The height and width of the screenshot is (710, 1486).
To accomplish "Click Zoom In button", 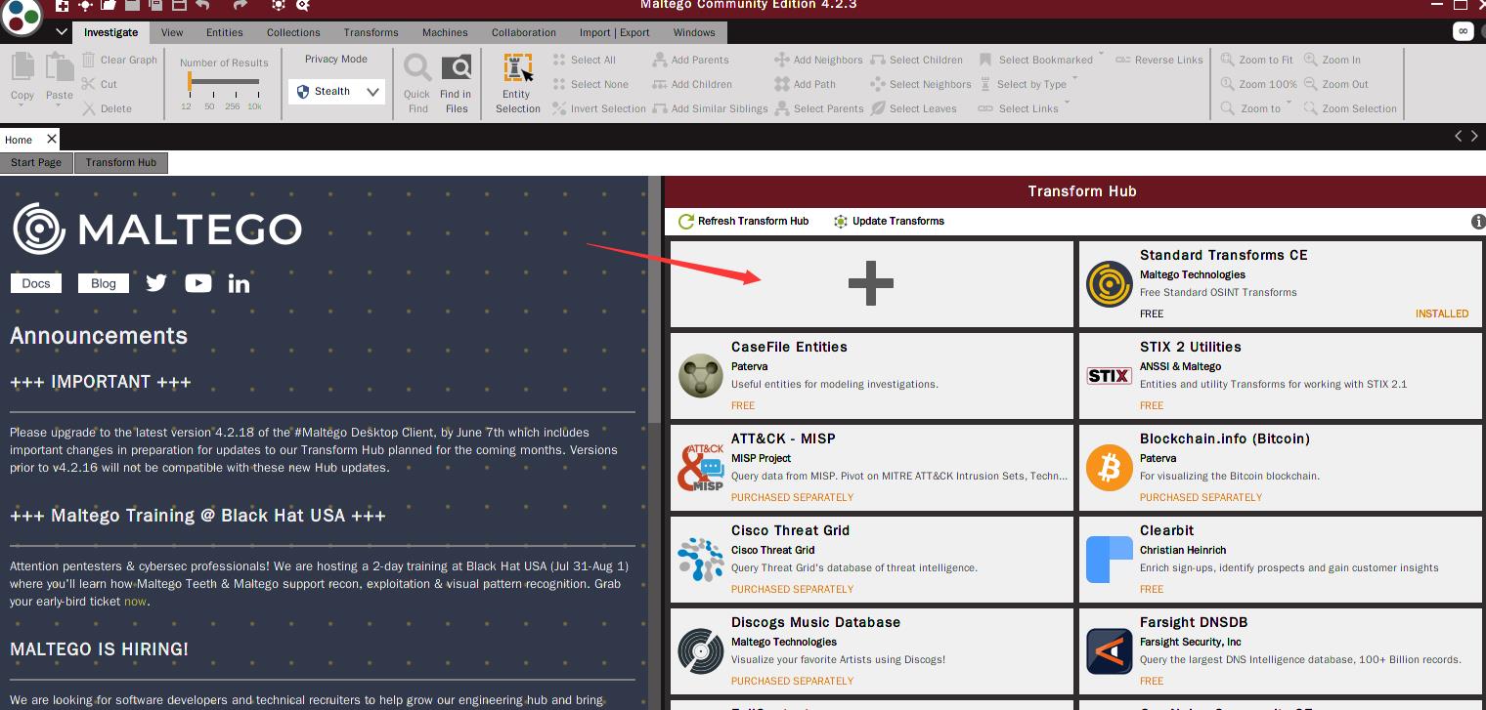I will (x=1332, y=60).
